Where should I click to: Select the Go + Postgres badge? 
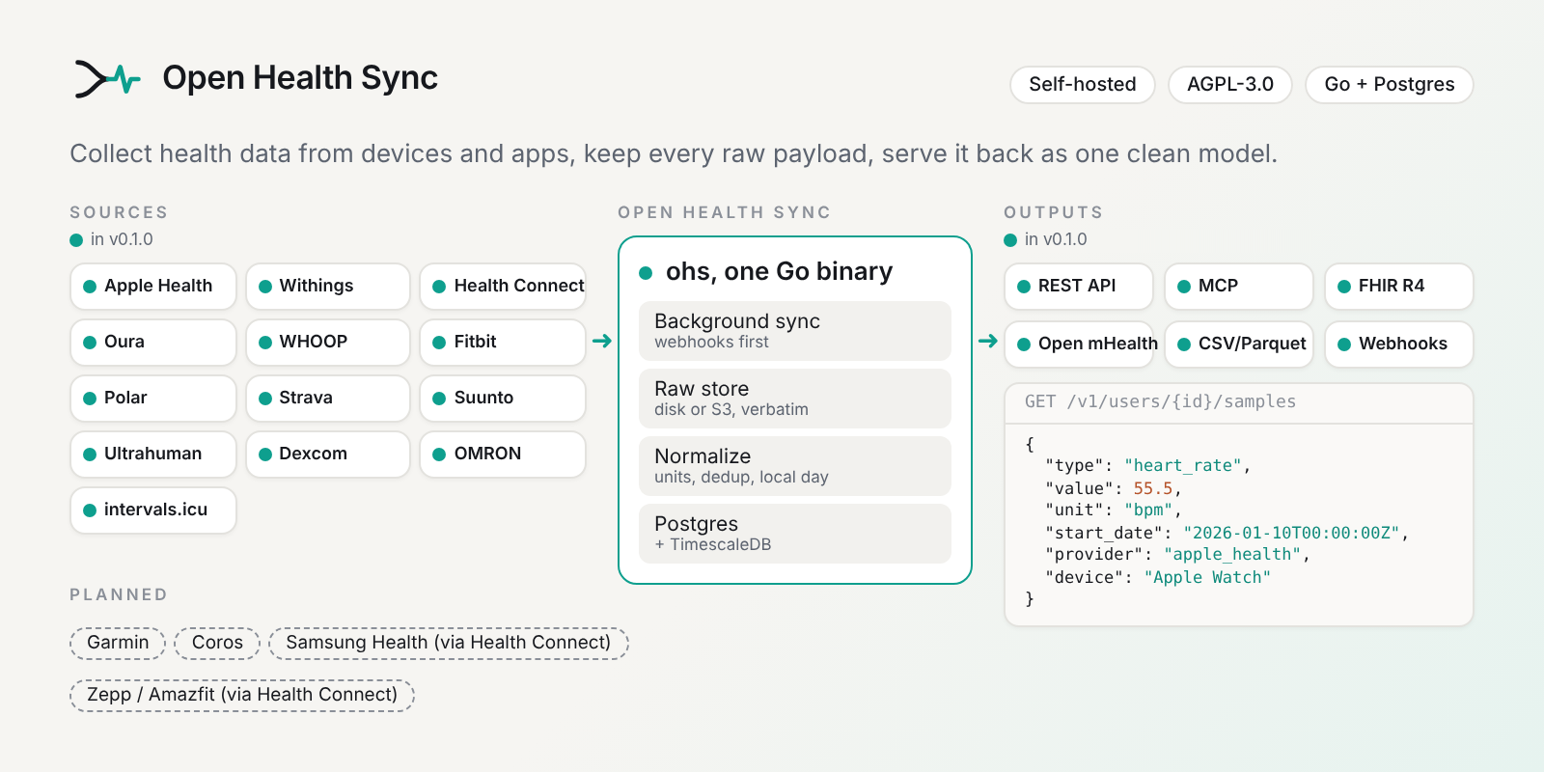pos(1390,84)
